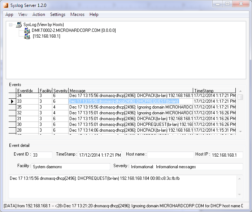Sort by the Severity column header
This screenshot has height=212, width=252.
point(60,90)
